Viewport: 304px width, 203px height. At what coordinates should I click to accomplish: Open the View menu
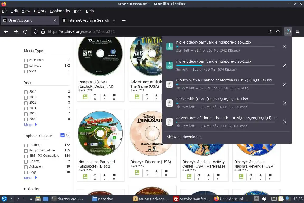26,11
